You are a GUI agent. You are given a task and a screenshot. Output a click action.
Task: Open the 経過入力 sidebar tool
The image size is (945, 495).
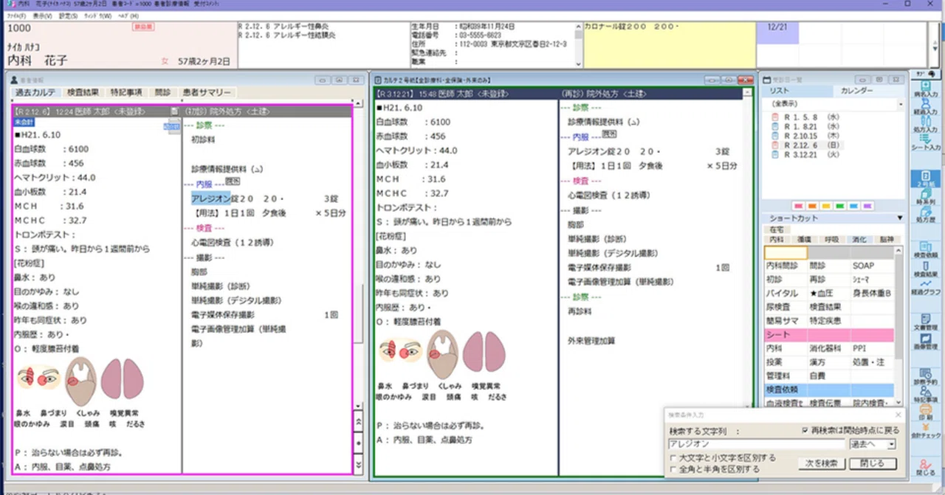(926, 105)
